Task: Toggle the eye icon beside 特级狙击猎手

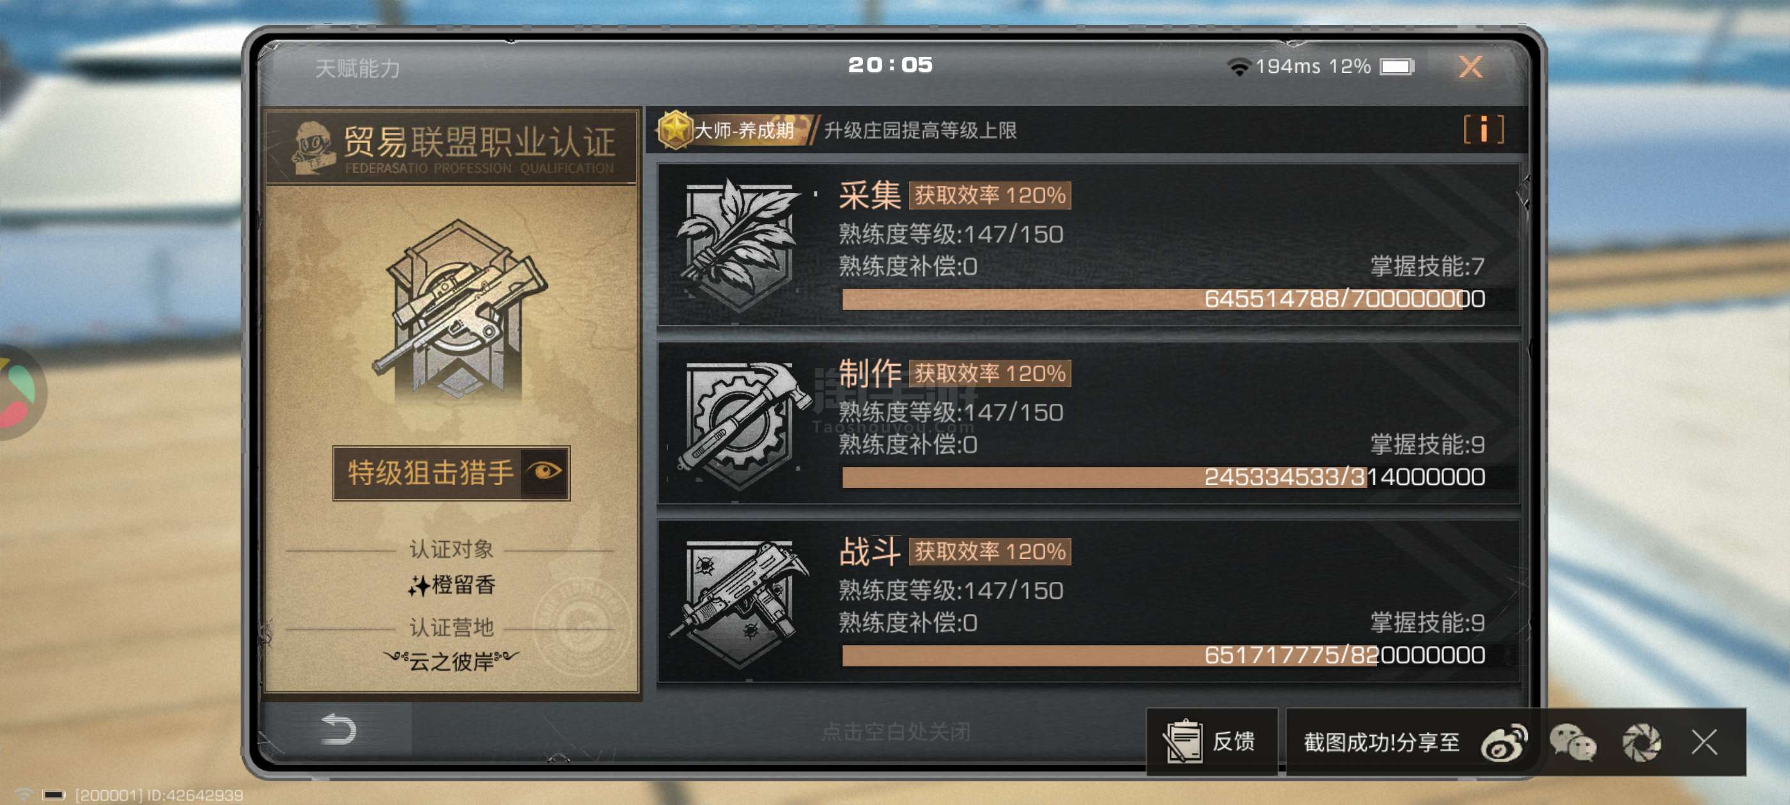Action: (x=544, y=472)
